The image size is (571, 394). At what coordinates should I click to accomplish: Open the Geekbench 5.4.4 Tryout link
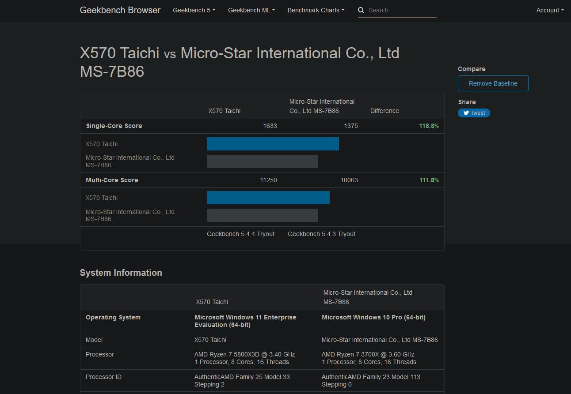(x=241, y=234)
